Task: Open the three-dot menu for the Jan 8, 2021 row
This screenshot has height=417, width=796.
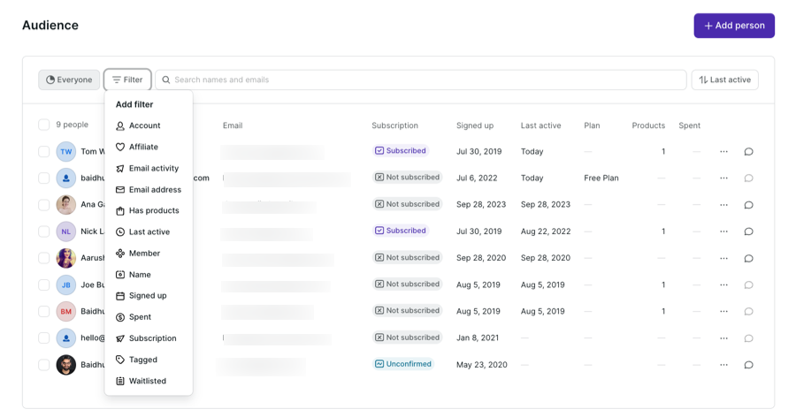Action: click(723, 338)
